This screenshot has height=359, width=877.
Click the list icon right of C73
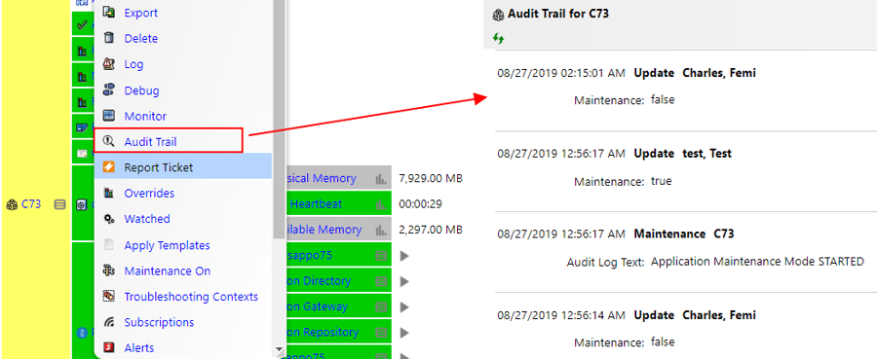(x=59, y=205)
